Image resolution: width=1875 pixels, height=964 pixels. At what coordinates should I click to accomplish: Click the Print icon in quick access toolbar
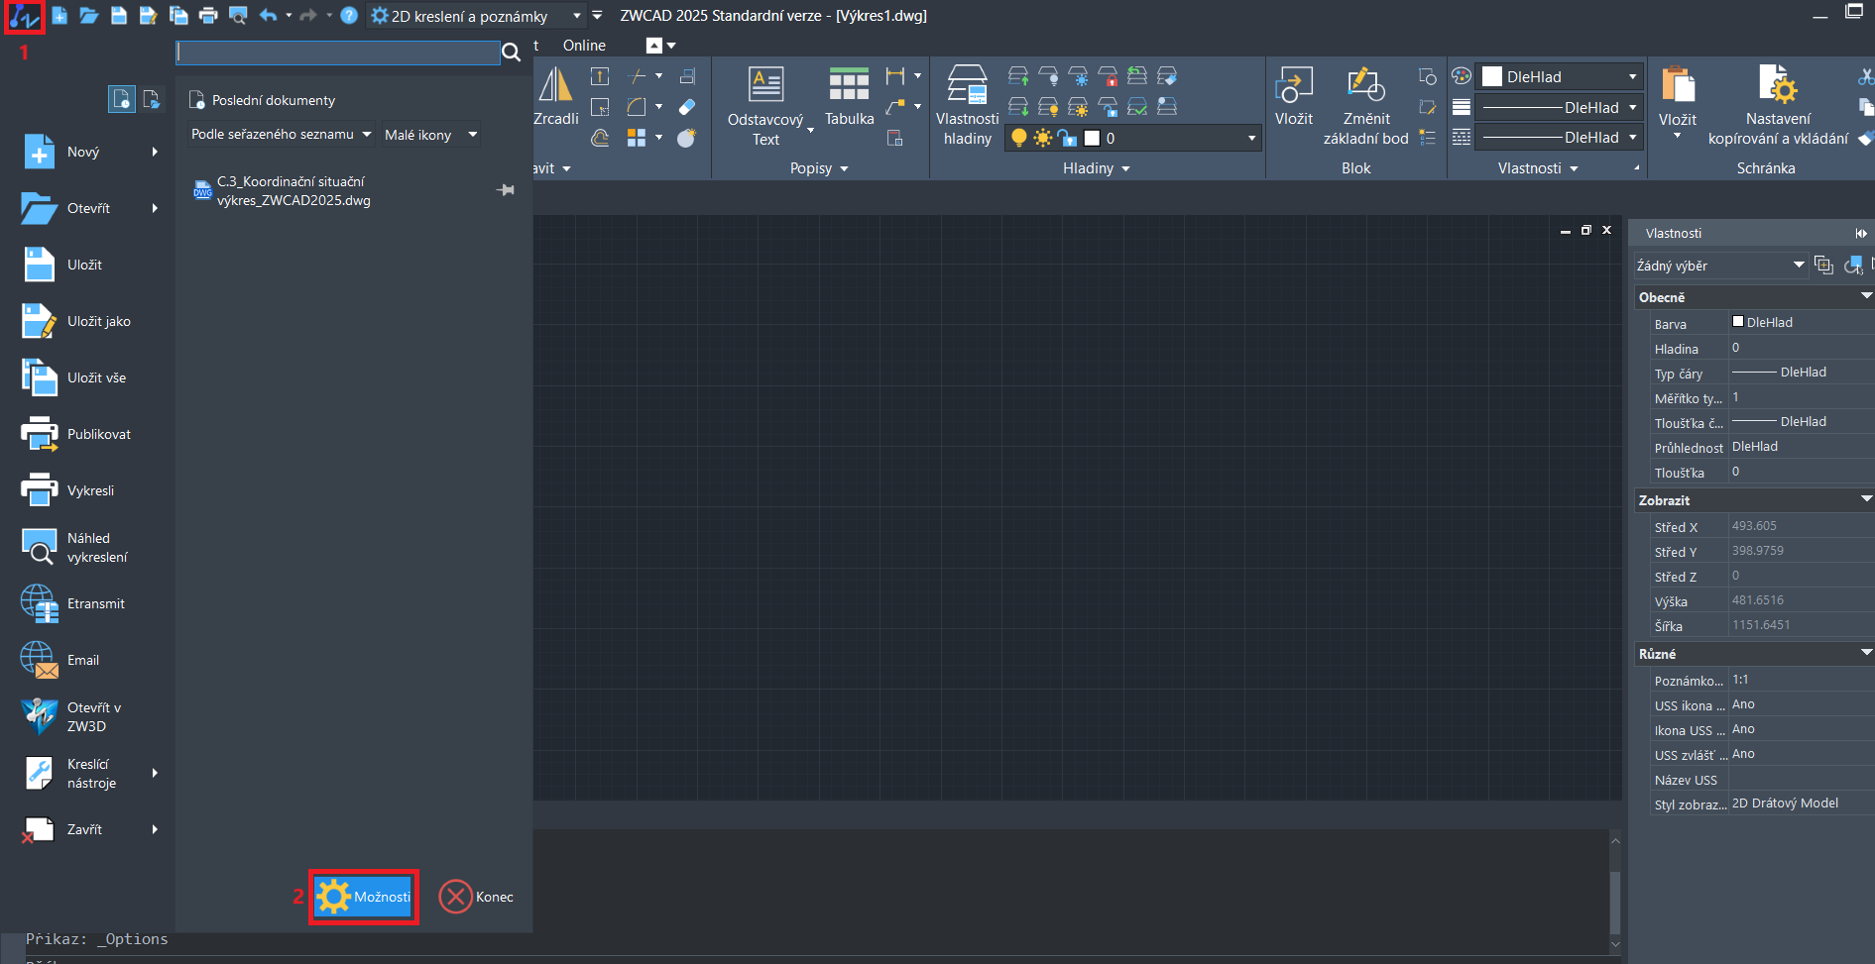click(208, 16)
